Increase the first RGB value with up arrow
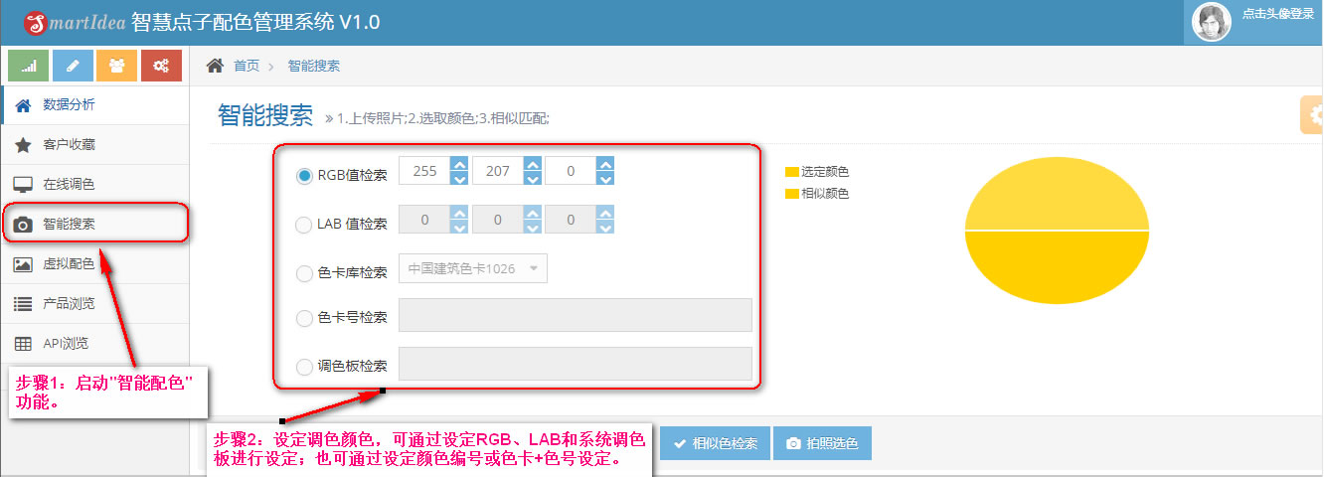This screenshot has width=1324, height=477. (x=459, y=164)
